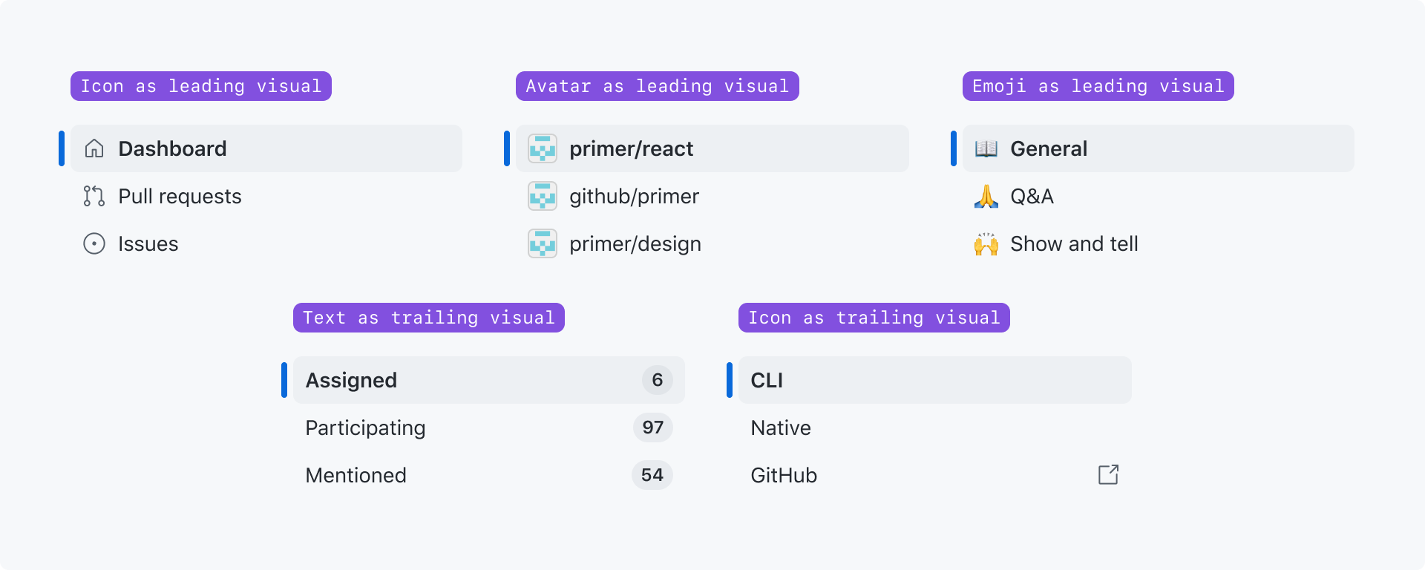Go to Issues

point(266,243)
